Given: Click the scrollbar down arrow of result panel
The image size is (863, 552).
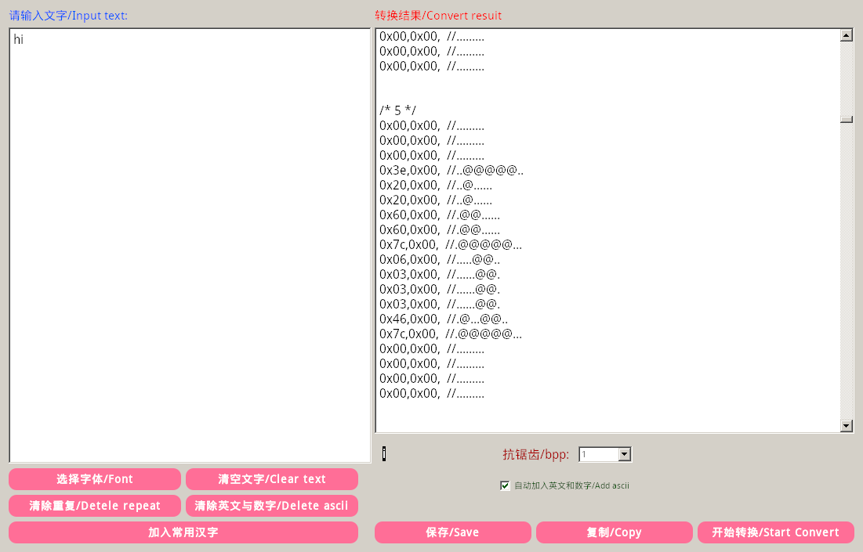Looking at the screenshot, I should 847,425.
